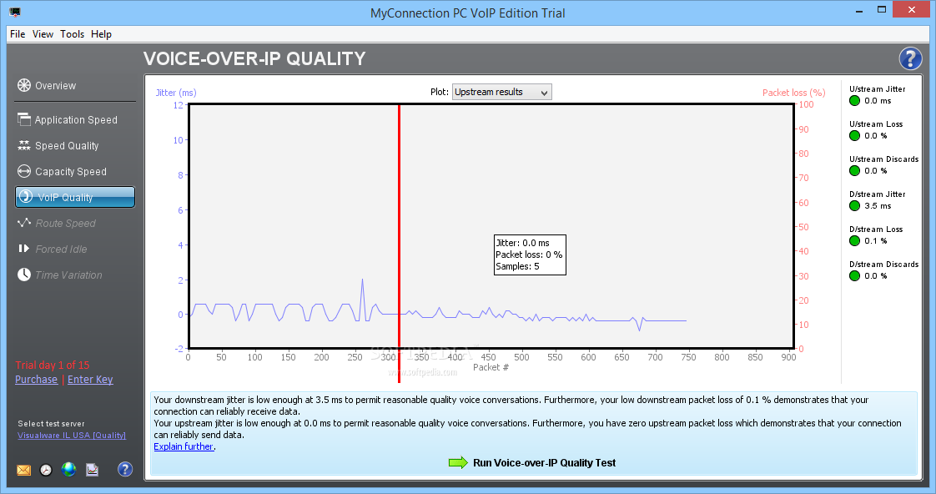This screenshot has width=936, height=494.
Task: Expand the Plot Upstream results dropdown
Action: click(x=501, y=92)
